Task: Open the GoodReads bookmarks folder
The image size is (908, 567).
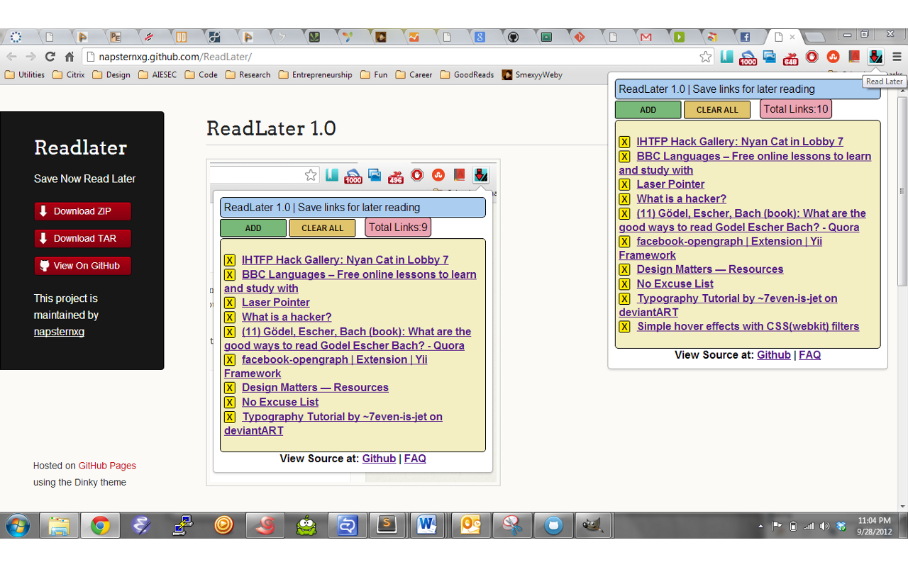Action: click(x=467, y=74)
